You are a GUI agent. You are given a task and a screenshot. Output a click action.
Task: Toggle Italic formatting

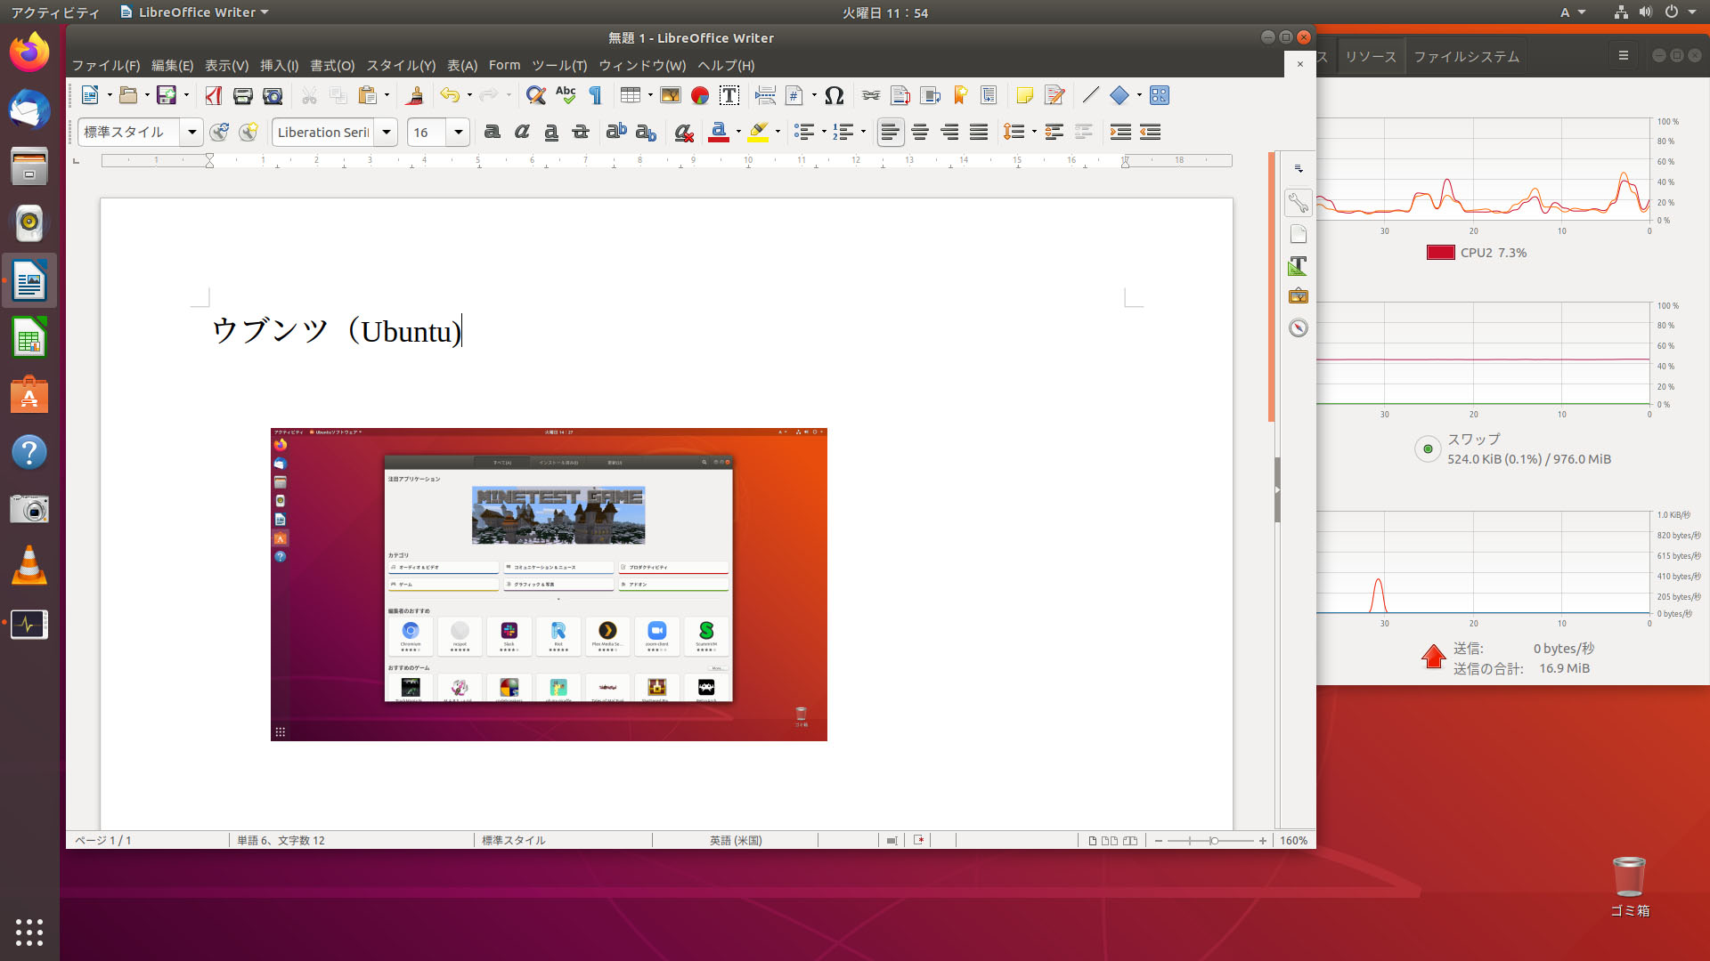(x=522, y=133)
